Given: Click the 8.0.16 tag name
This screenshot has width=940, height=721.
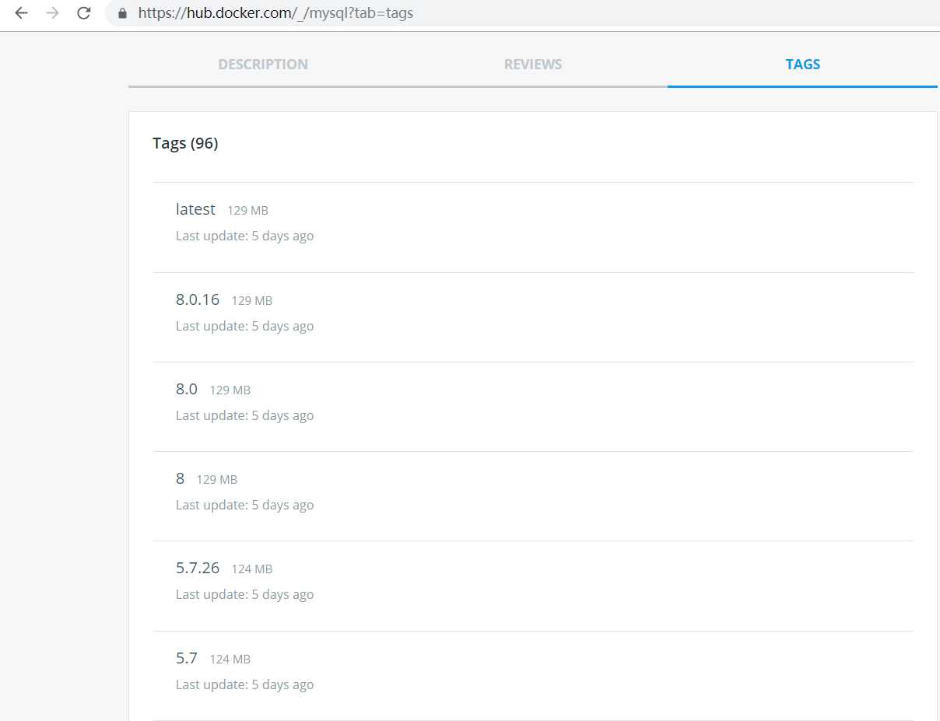Looking at the screenshot, I should [x=198, y=299].
